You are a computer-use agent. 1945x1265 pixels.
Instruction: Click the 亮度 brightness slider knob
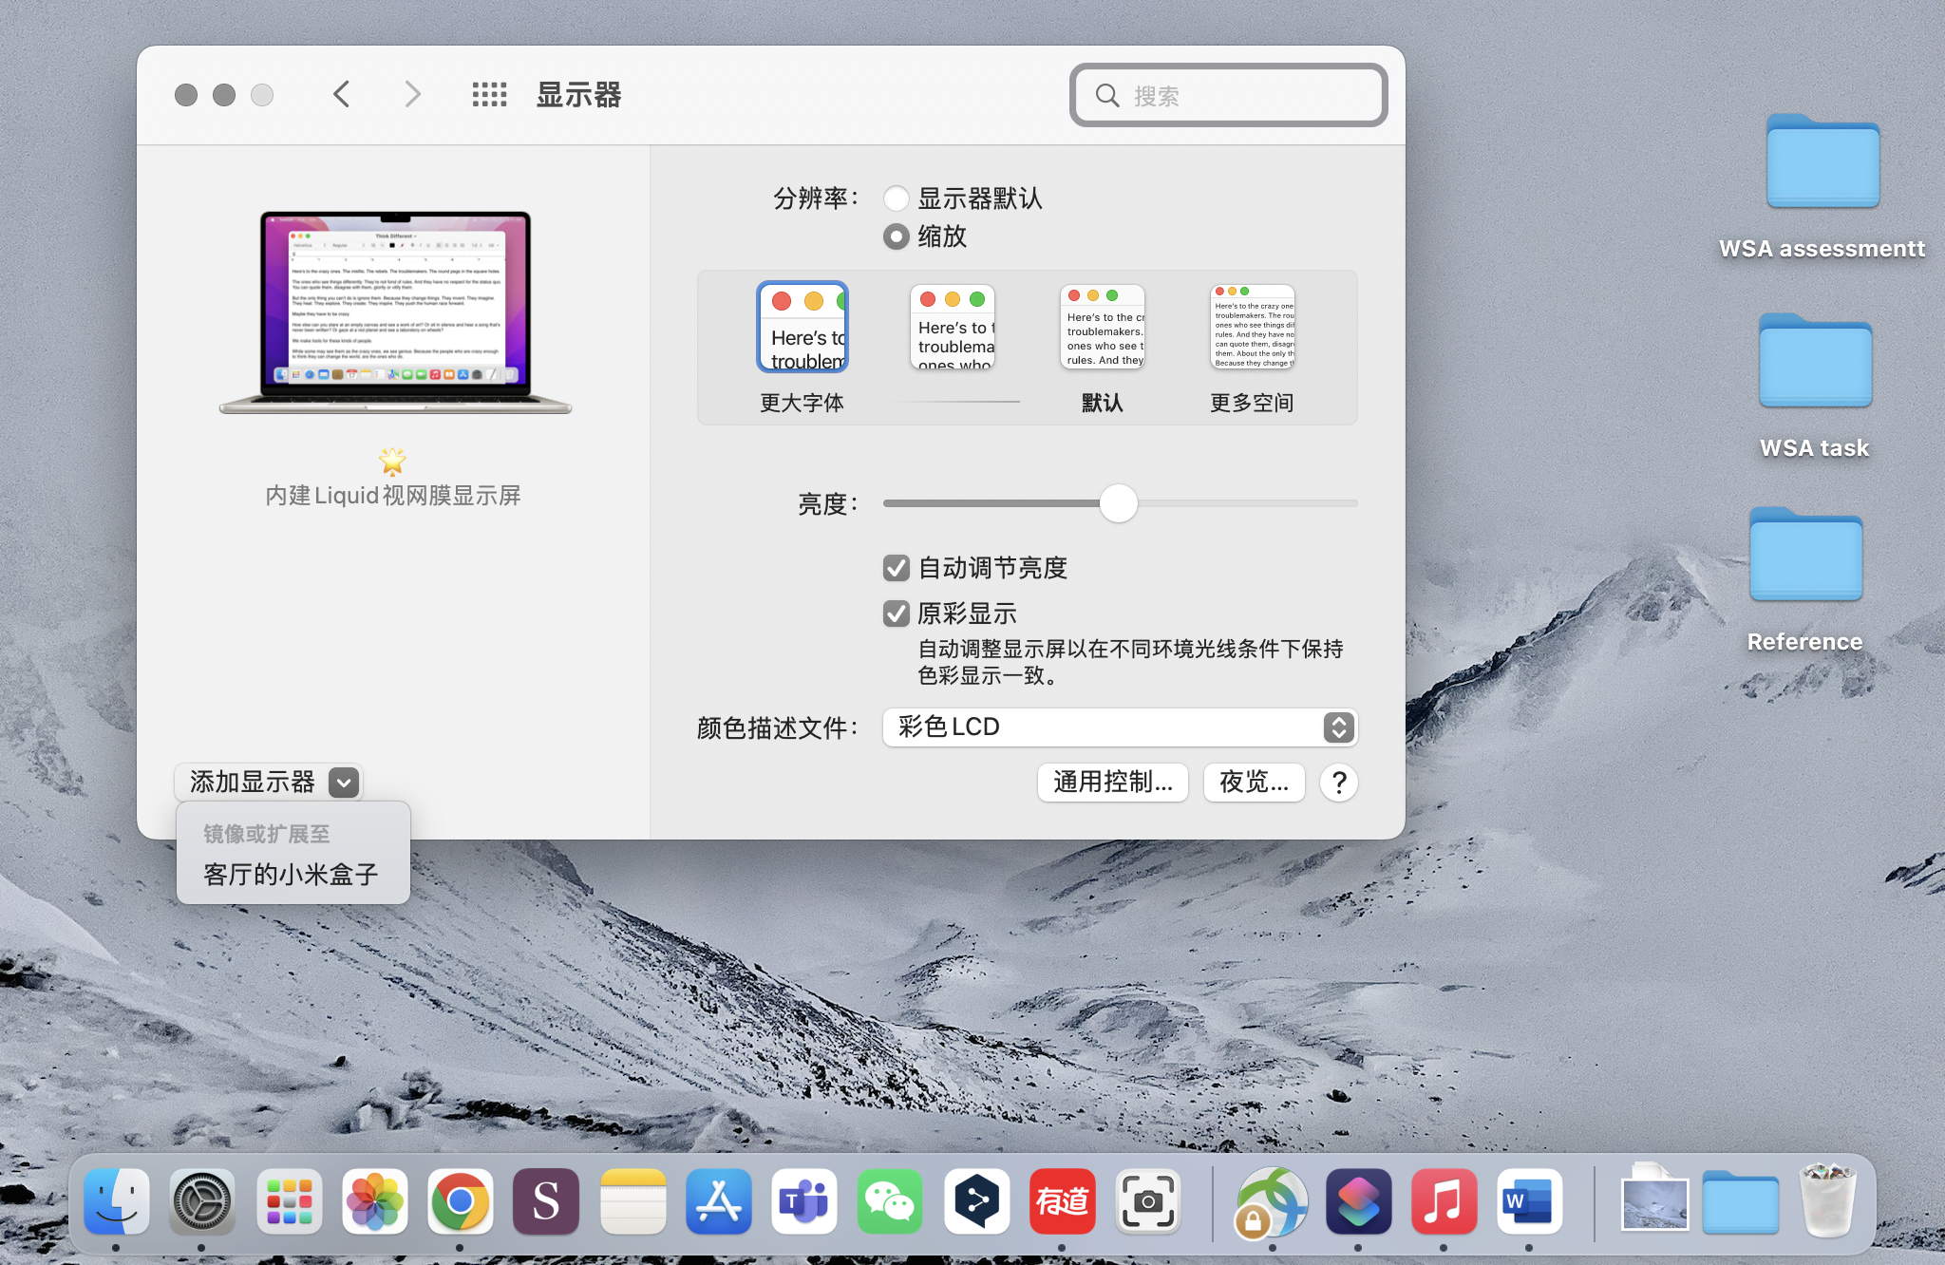pyautogui.click(x=1118, y=503)
